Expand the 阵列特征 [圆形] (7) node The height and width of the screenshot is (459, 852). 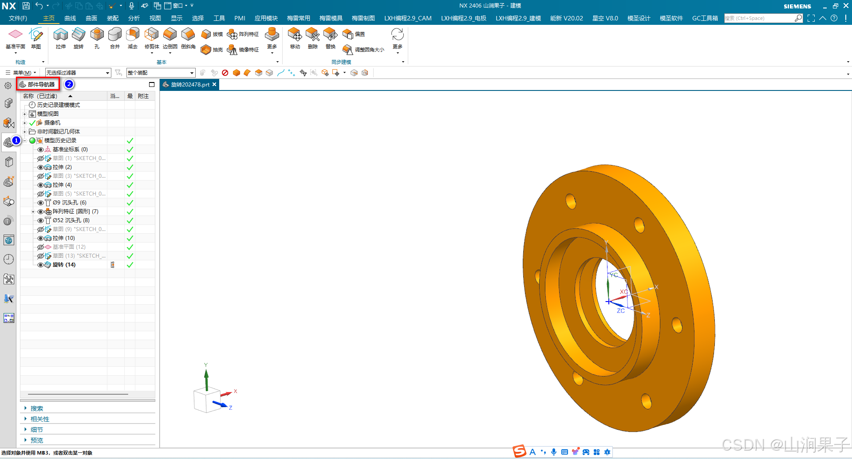click(33, 212)
